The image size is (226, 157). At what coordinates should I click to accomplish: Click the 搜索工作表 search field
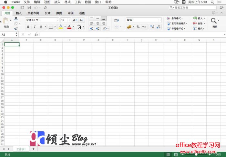pos(192,7)
